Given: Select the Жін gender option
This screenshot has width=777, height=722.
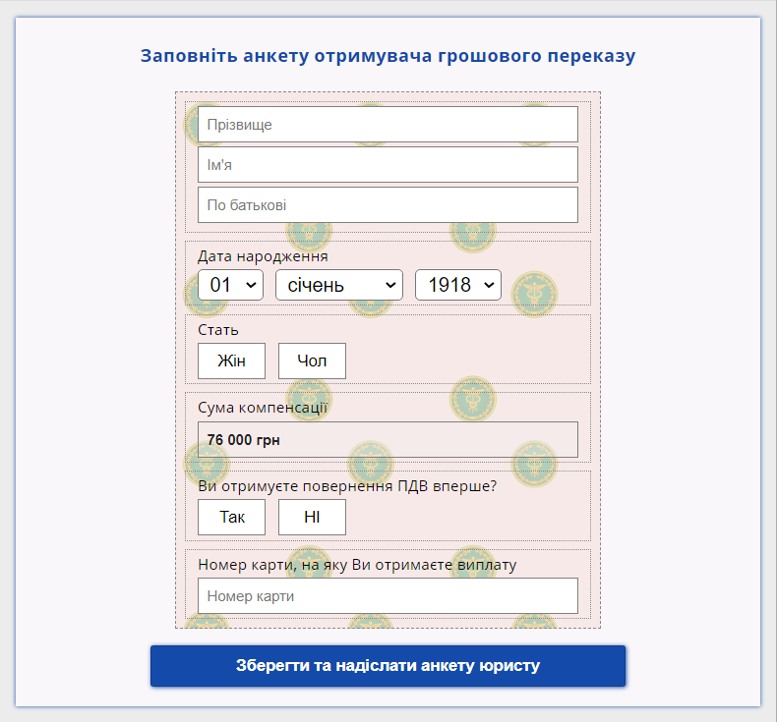Looking at the screenshot, I should point(231,361).
